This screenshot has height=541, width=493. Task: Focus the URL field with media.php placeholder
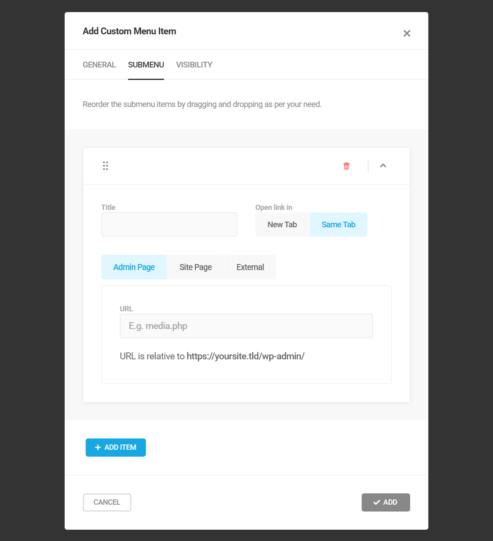click(x=246, y=325)
